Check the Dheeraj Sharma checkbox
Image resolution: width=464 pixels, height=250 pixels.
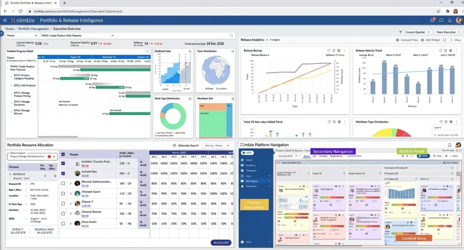63,213
